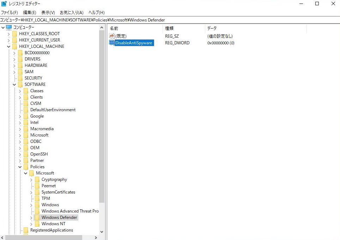This screenshot has width=340, height=240.
Task: Click the (既定) string value icon
Action: [x=112, y=36]
